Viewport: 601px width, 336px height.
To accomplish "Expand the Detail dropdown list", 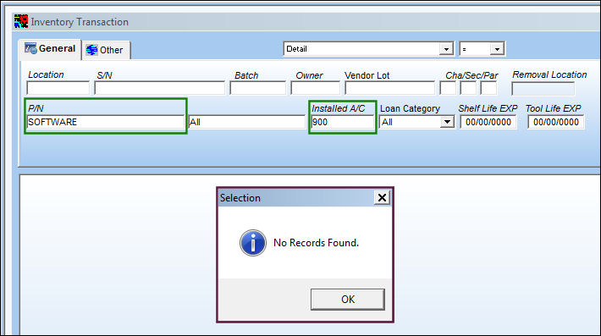I will (446, 49).
